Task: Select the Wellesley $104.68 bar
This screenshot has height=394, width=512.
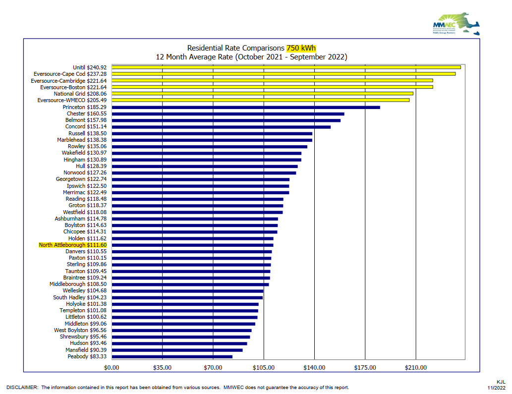Action: (x=187, y=291)
